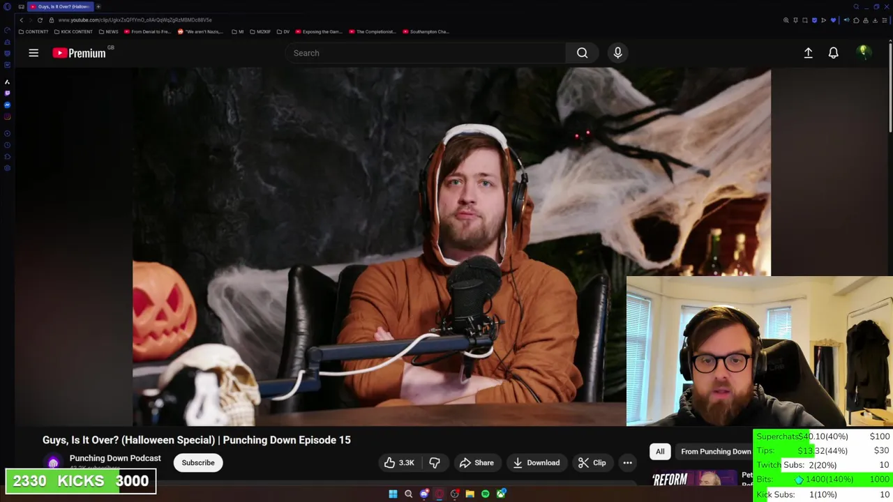Open the DV bookmarks folder
The width and height of the screenshot is (893, 502).
[x=283, y=31]
